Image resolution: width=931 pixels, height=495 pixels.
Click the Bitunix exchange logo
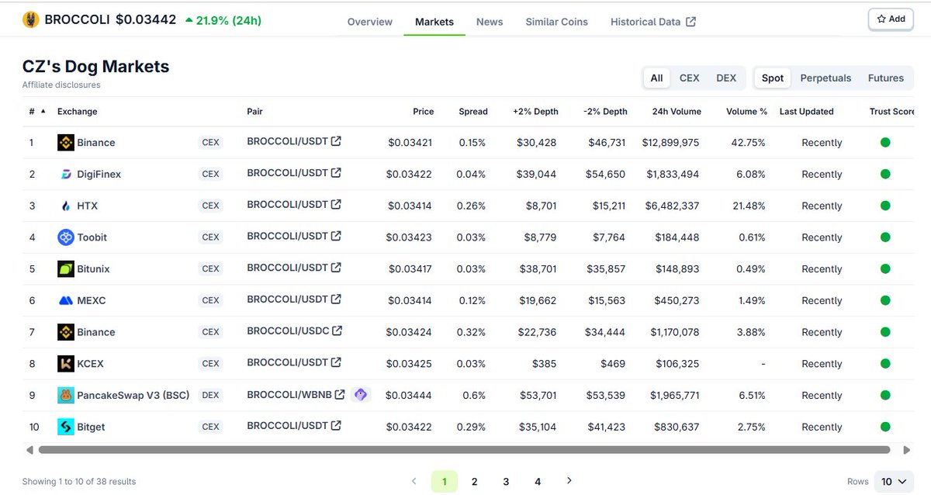coord(66,269)
